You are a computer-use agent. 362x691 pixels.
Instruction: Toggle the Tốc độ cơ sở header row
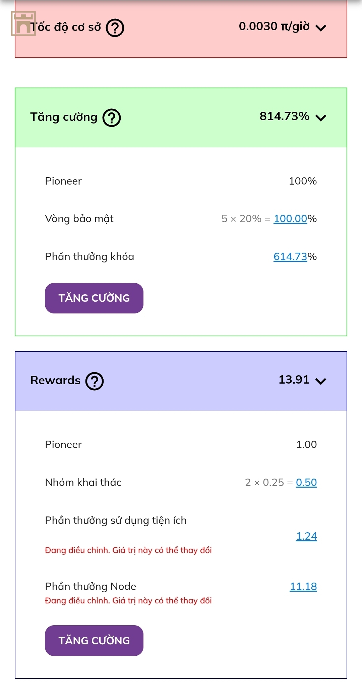point(181,29)
